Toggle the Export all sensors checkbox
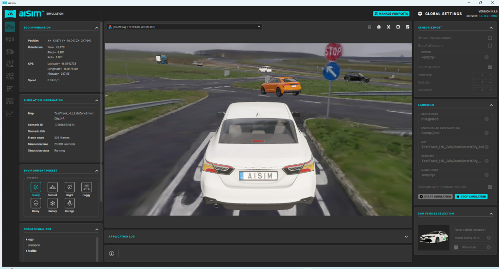Viewport: 499px width, 269px height. point(490,46)
